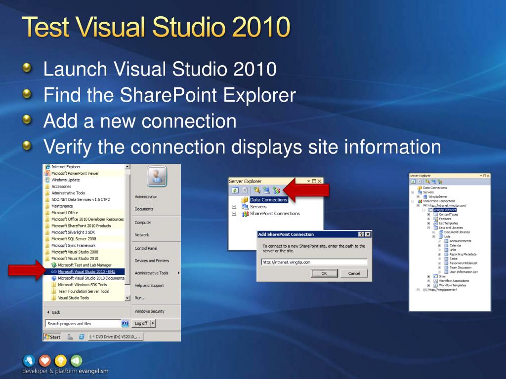Open Microsoft Visual Studio 2010 Documentation entry
506x379 pixels.
[x=88, y=278]
